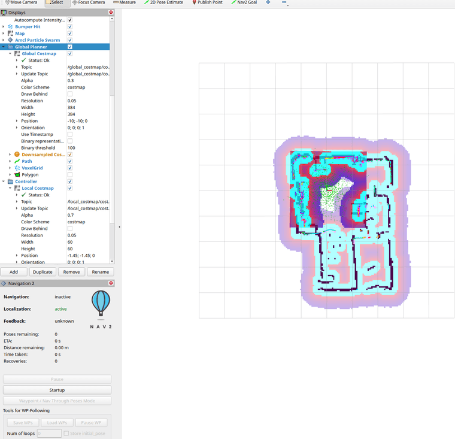Disable the Path display checkbox
The height and width of the screenshot is (439, 455).
click(70, 161)
